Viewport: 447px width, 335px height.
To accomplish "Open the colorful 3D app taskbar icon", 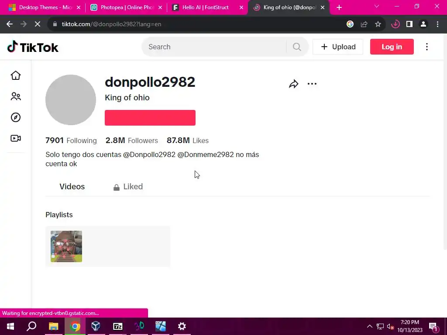I will coord(139,326).
